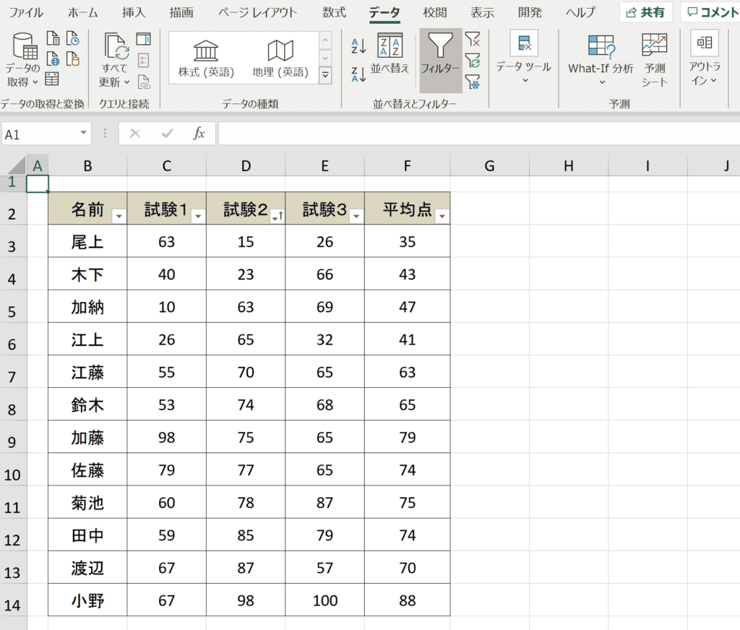Open the Existing Connections icon
Screen dimensions: 740x630
pyautogui.click(x=73, y=59)
